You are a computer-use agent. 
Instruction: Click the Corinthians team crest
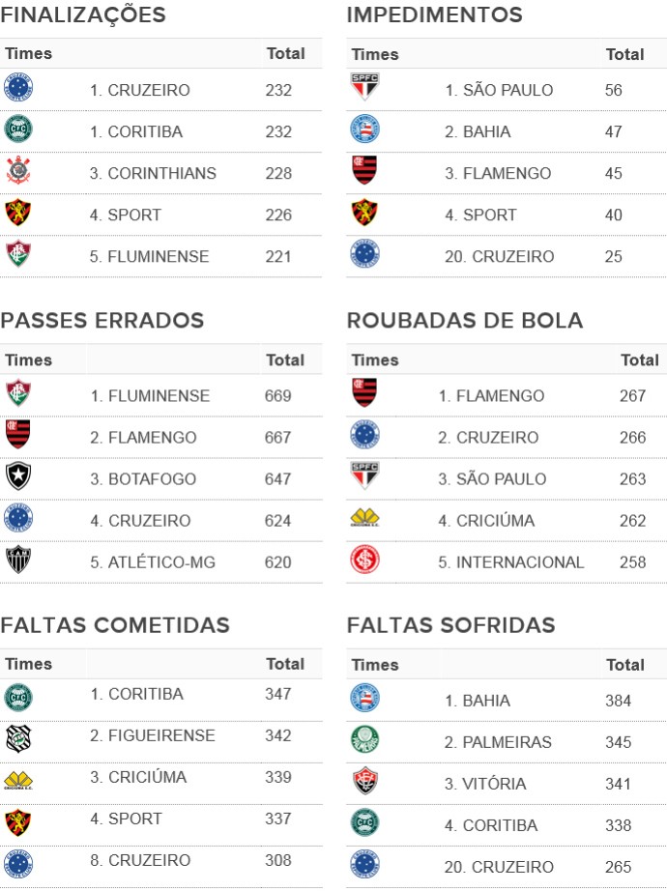pyautogui.click(x=18, y=170)
